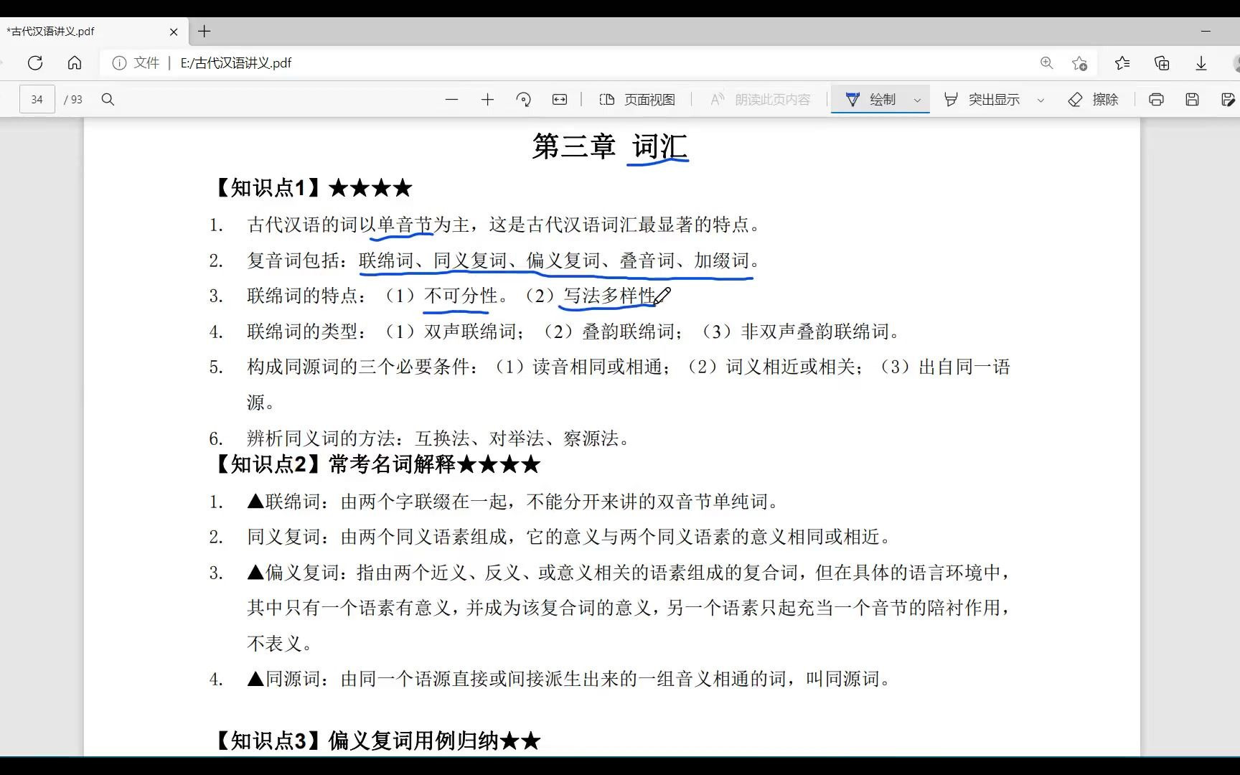The width and height of the screenshot is (1240, 775).
Task: Open the favorites list
Action: point(1123,63)
